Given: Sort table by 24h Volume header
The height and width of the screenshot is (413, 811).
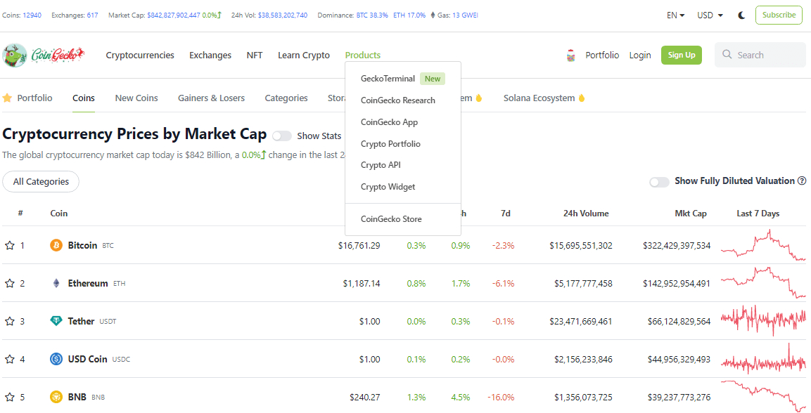Looking at the screenshot, I should click(585, 214).
